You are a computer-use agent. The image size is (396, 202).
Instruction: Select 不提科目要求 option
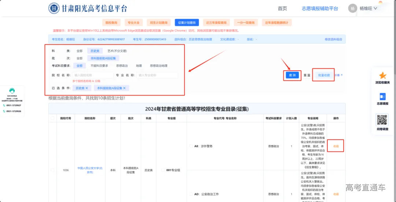click(99, 66)
